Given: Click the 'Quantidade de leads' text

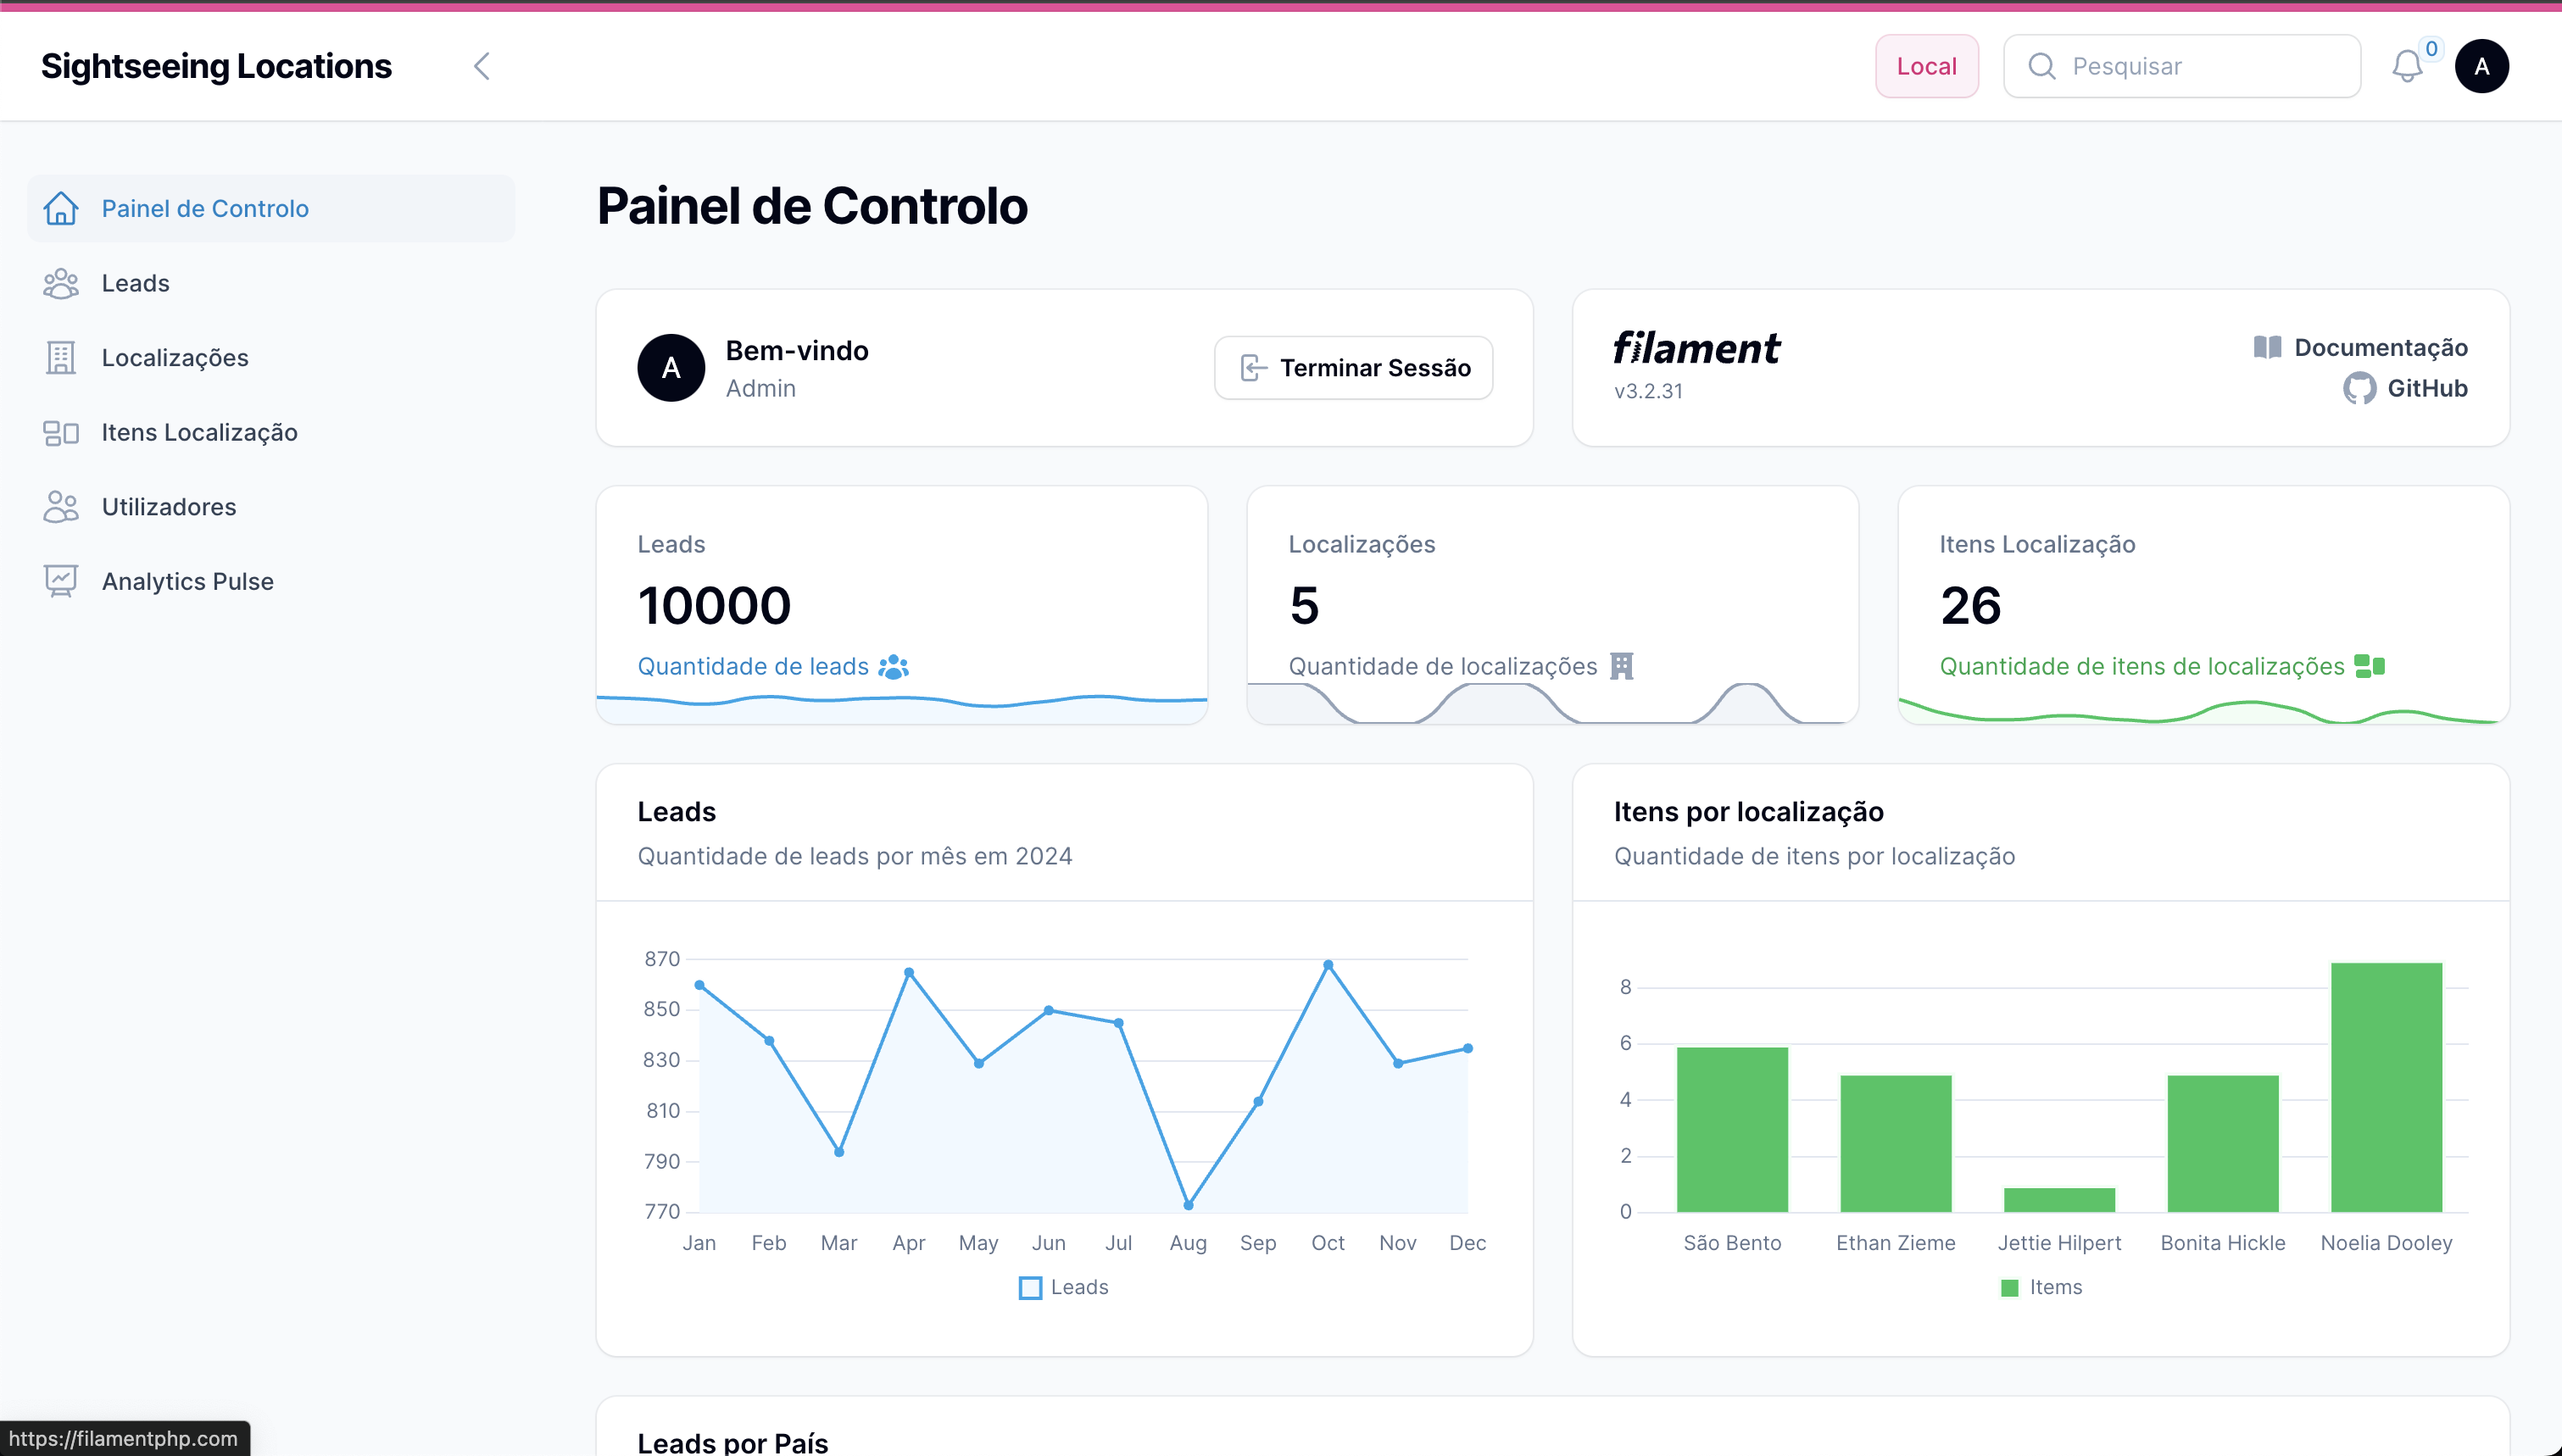Looking at the screenshot, I should click(x=753, y=666).
